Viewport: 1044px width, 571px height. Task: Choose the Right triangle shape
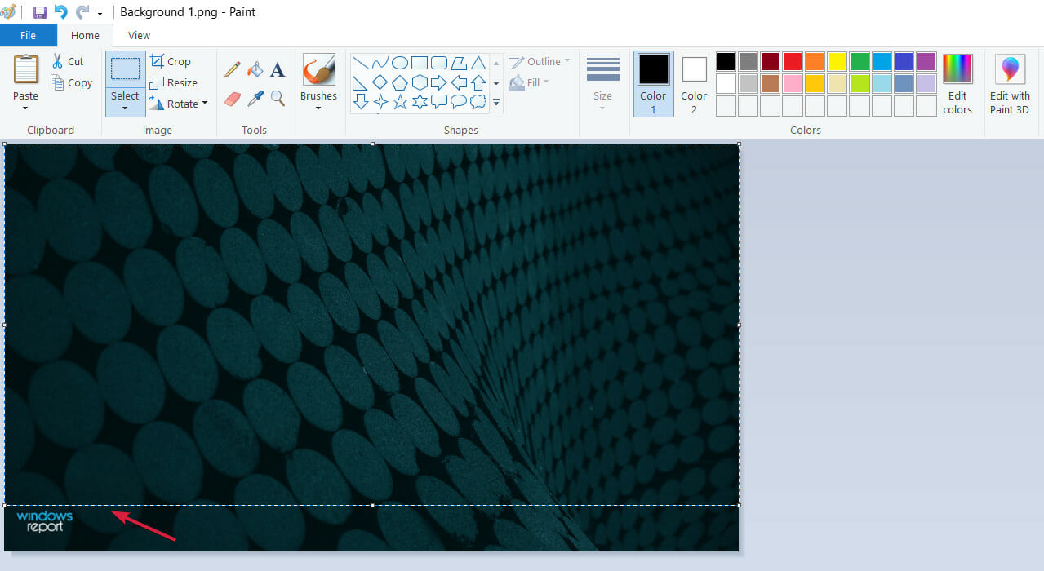coord(360,82)
